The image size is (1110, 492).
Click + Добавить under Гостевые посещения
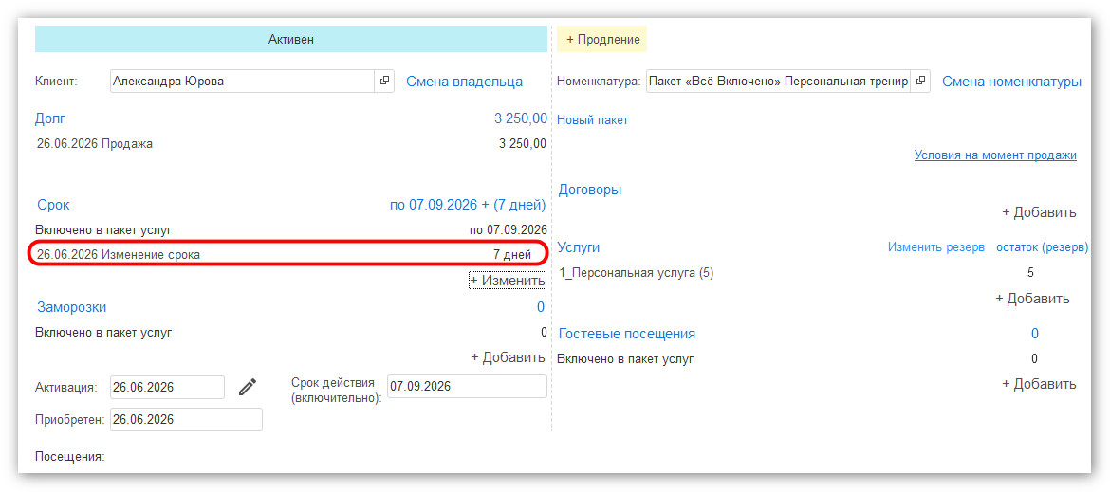coord(1039,384)
